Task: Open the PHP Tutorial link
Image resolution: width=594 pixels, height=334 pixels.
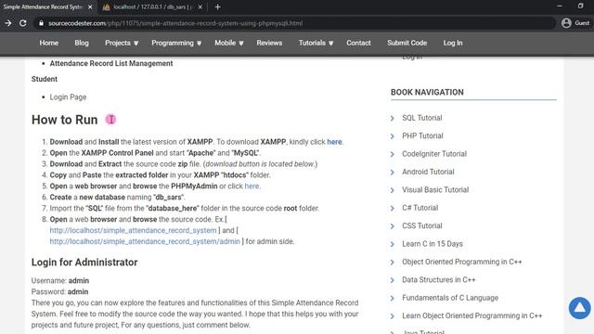Action: pyautogui.click(x=422, y=135)
